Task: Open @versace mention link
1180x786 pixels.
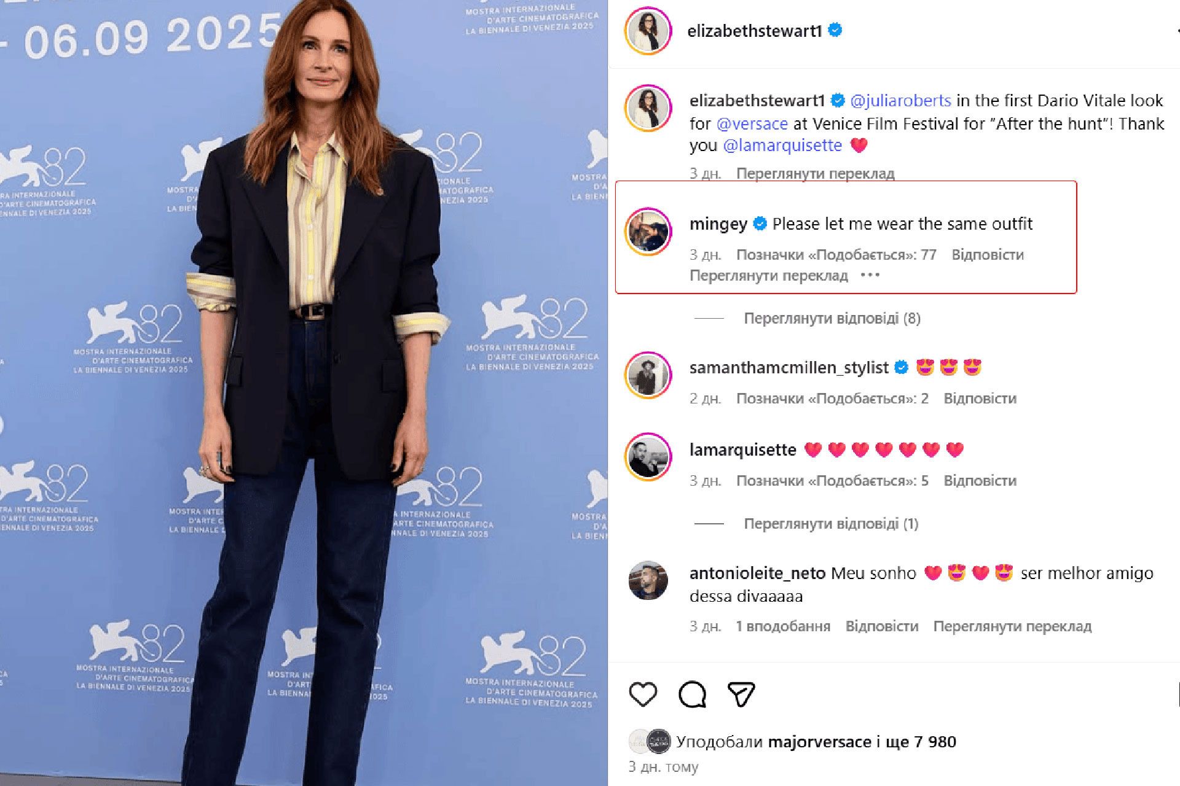Action: [752, 124]
